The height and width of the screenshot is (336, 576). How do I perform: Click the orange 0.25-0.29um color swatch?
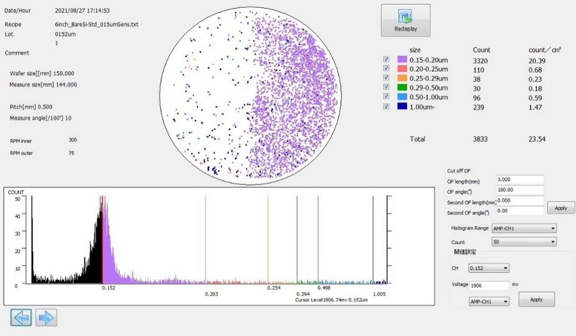click(x=402, y=78)
